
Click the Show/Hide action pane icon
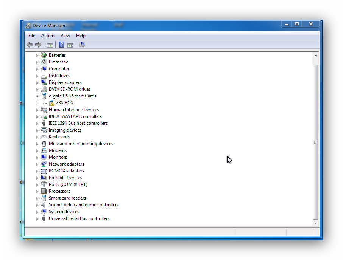70,45
